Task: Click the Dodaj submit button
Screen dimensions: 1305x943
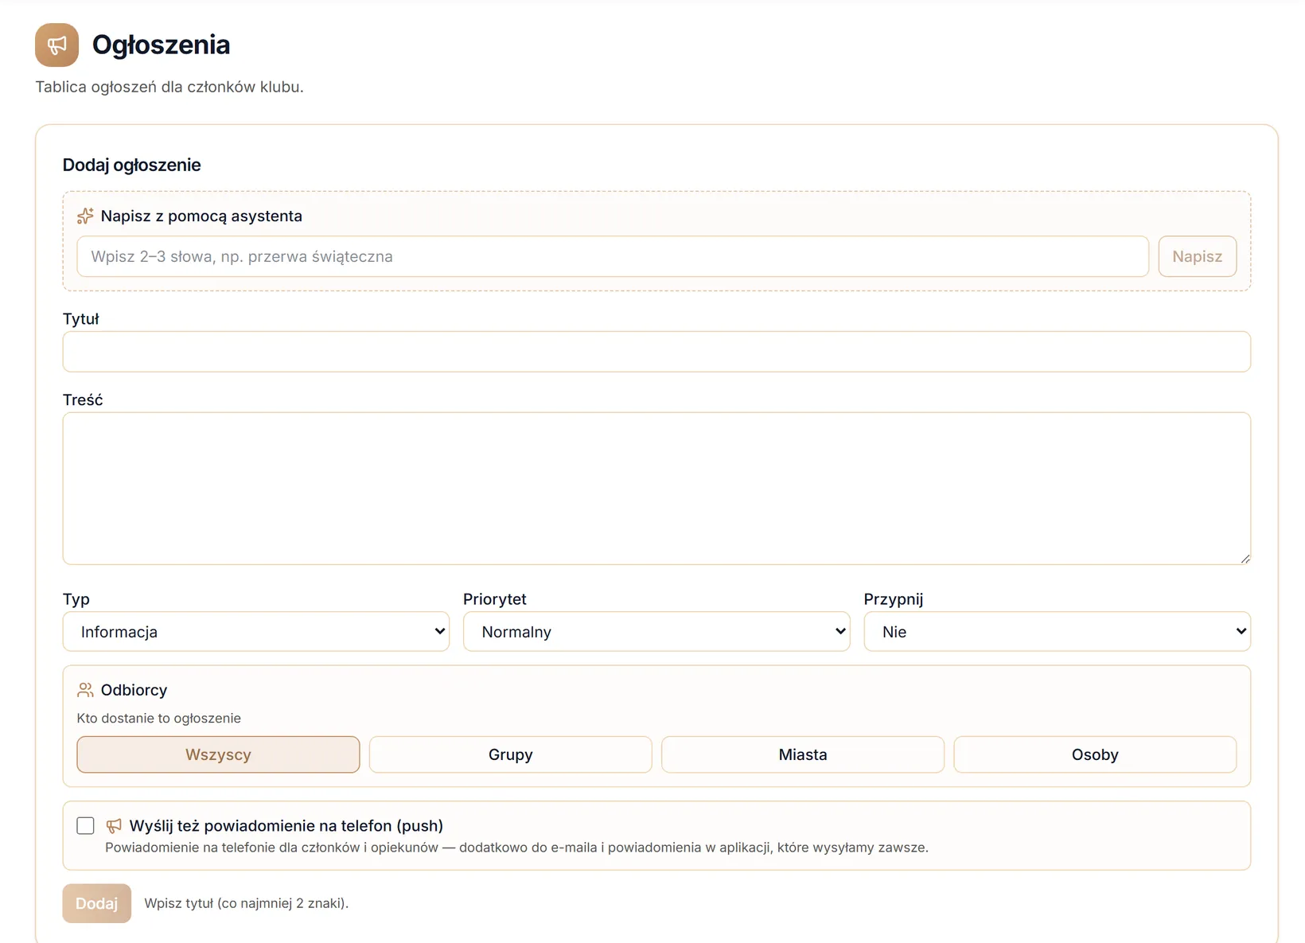Action: coord(97,903)
